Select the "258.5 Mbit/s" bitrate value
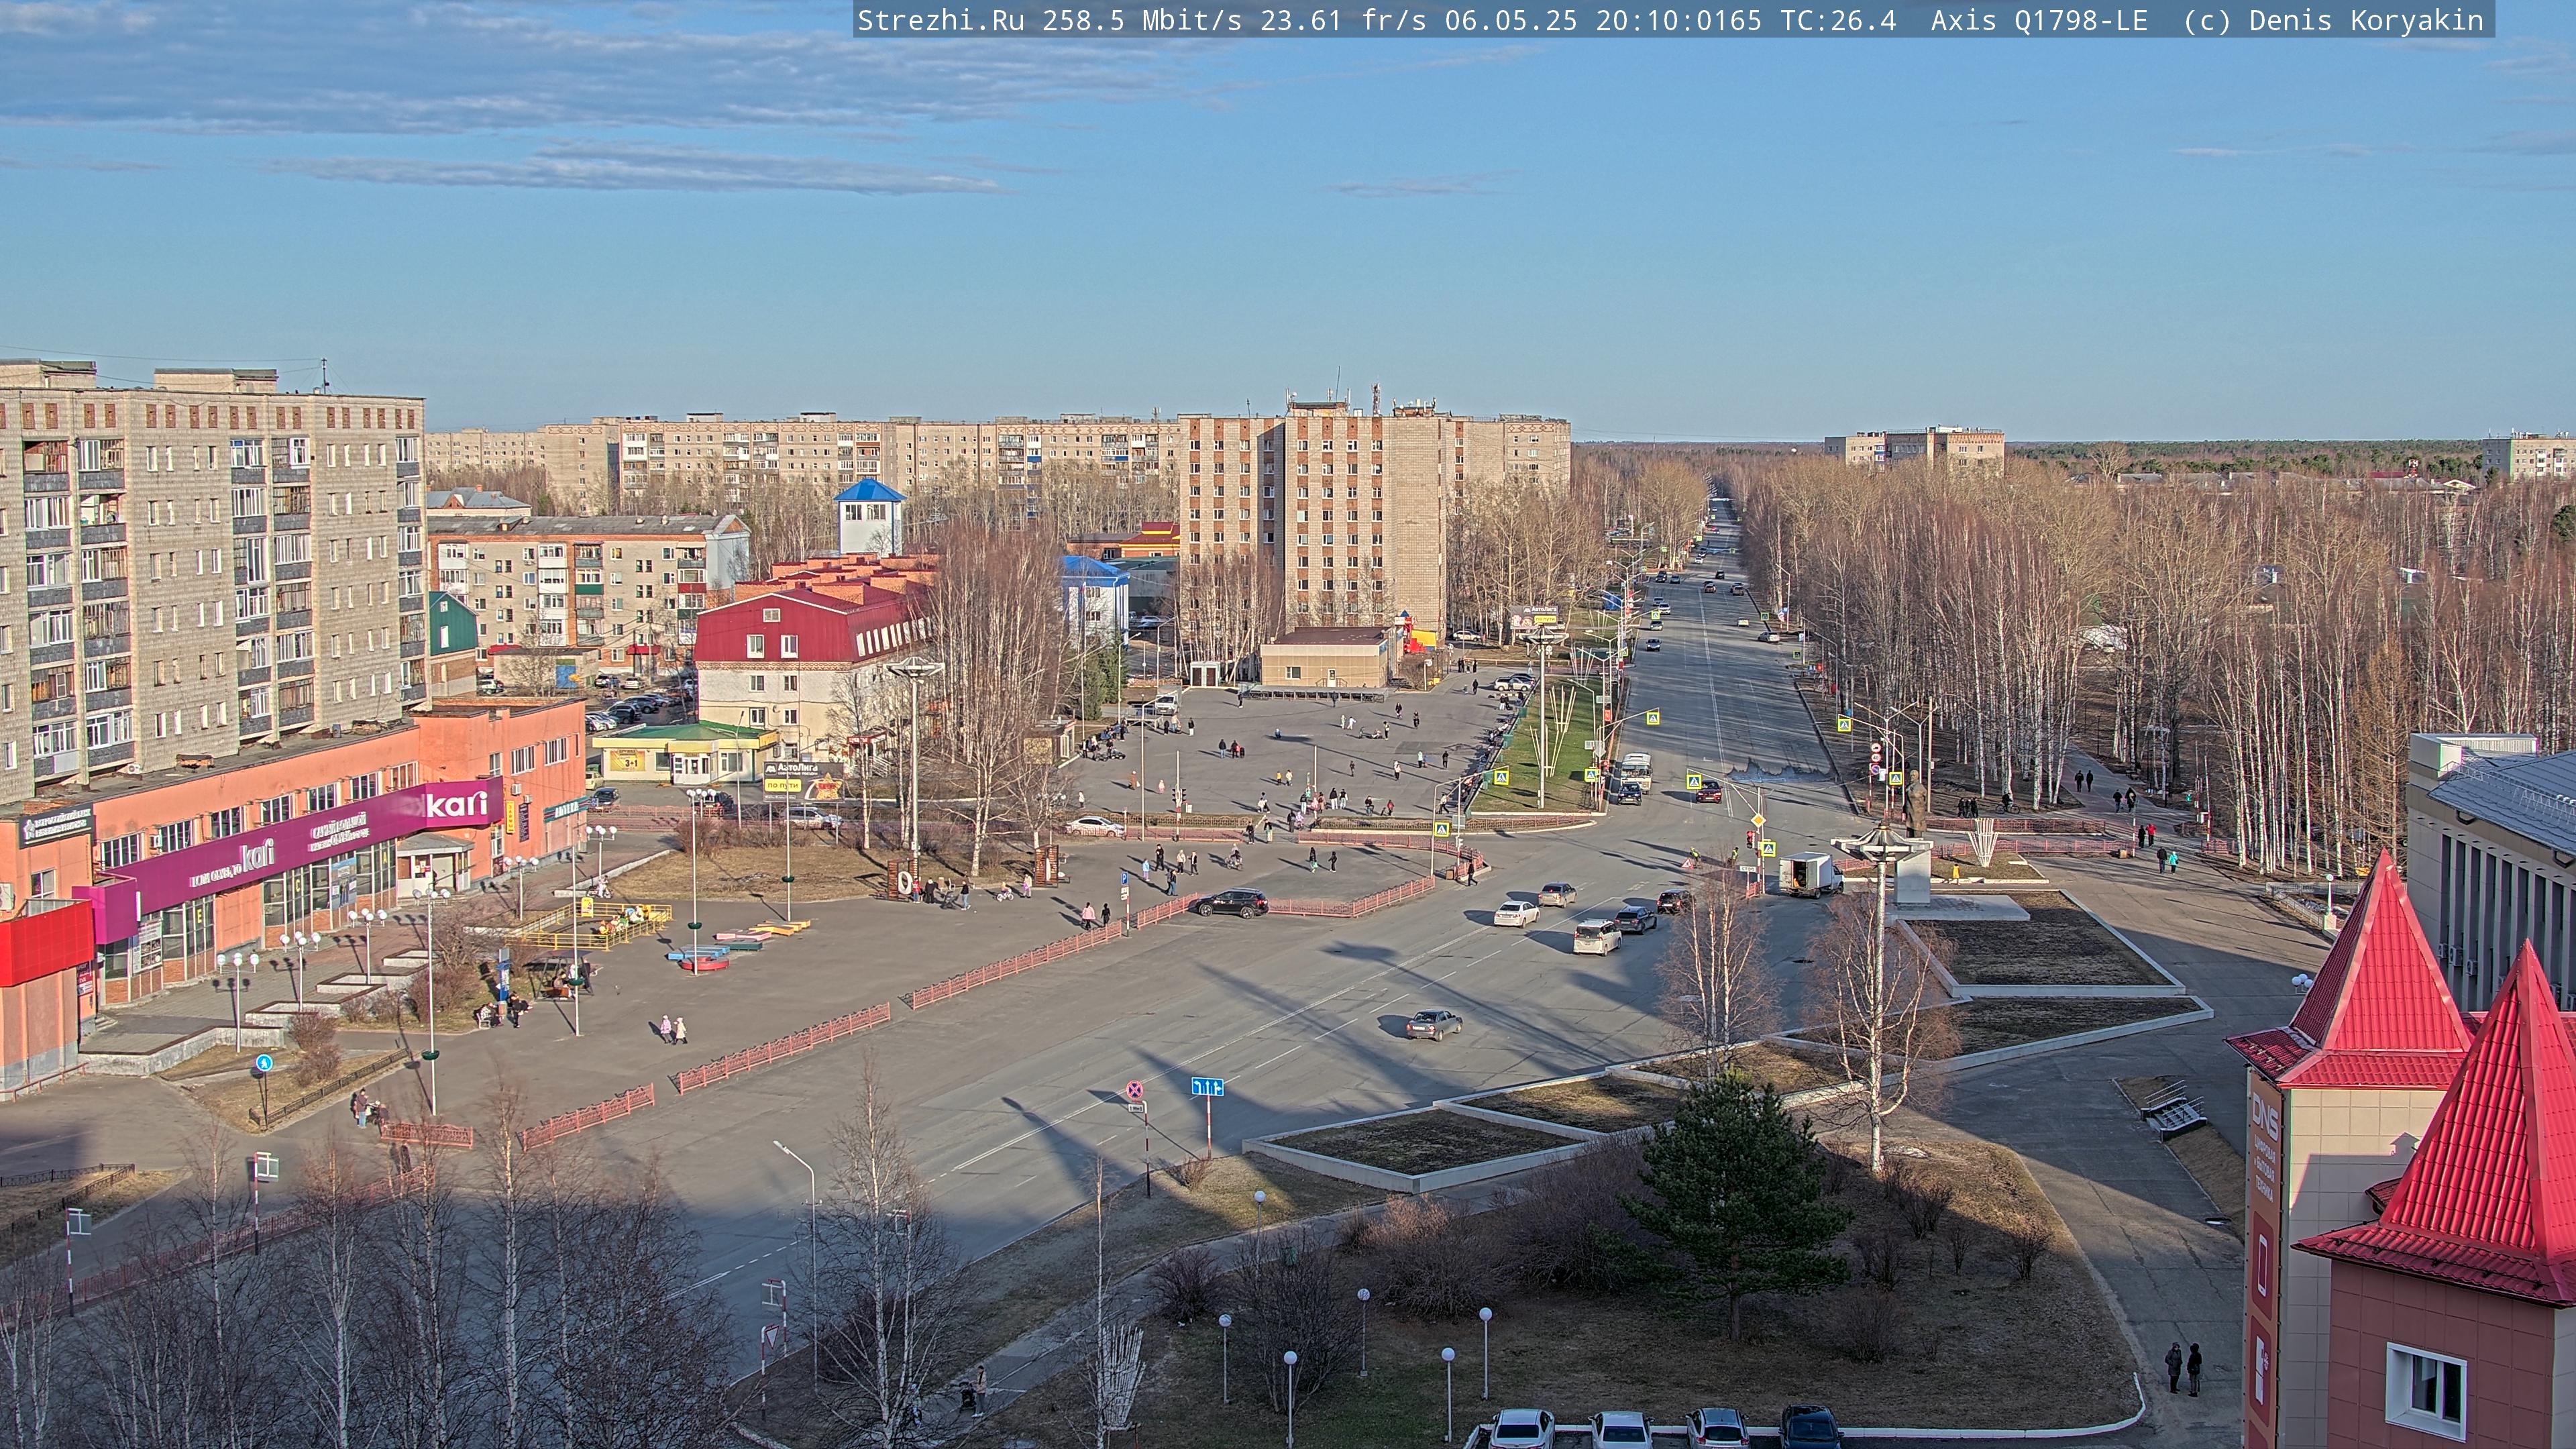Screen dimensions: 2576x1449 click(1142, 21)
